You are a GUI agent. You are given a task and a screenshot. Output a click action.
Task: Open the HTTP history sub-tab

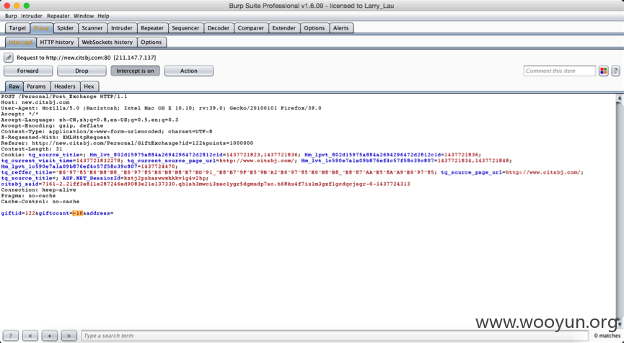pos(57,42)
